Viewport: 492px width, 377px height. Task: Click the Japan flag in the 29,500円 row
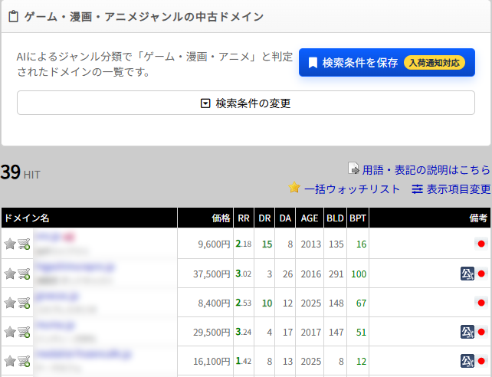481,332
